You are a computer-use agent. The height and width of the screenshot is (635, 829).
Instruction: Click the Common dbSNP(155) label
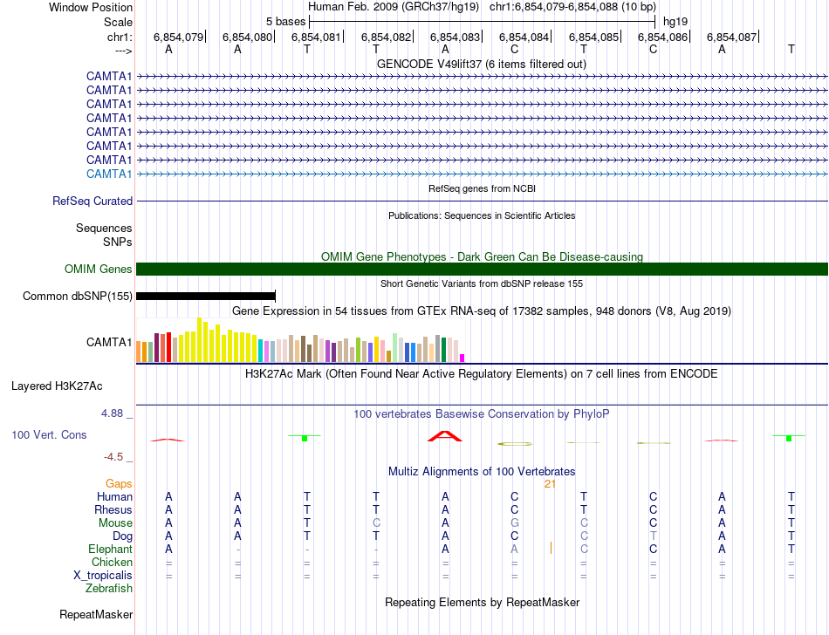click(78, 297)
